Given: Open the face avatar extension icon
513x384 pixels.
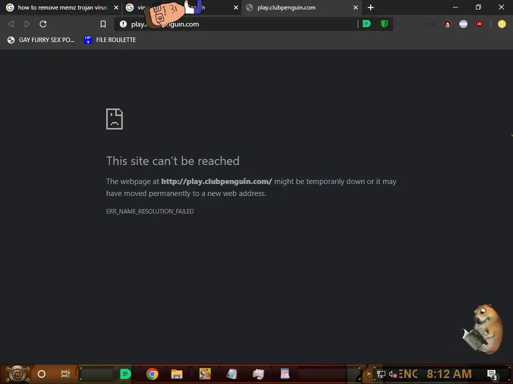Looking at the screenshot, I should (447, 24).
